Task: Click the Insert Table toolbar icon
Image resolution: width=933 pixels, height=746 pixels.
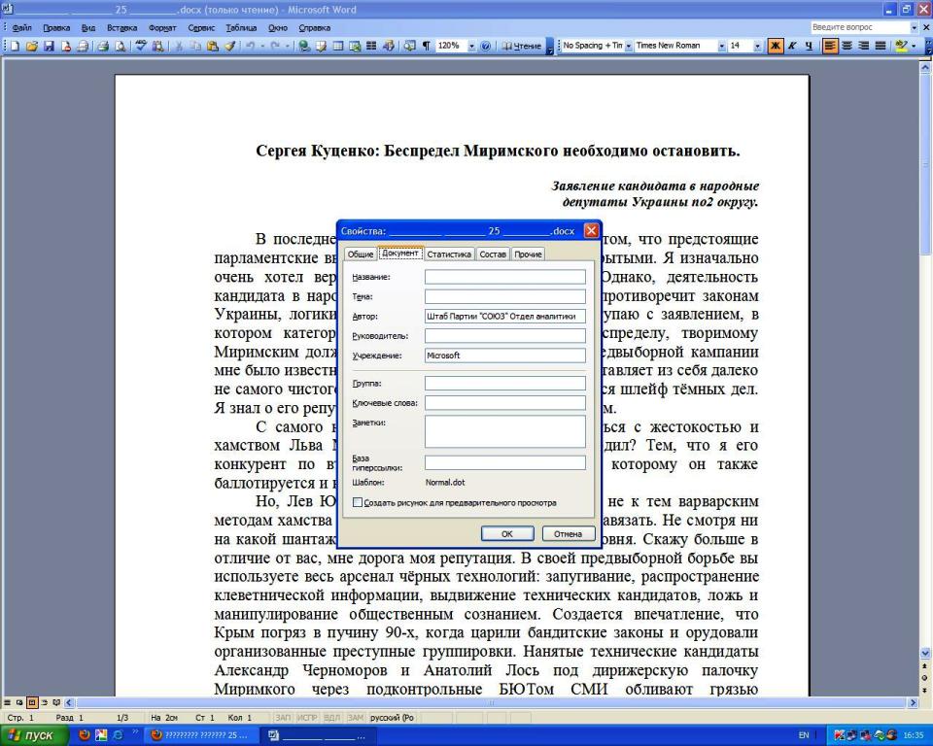Action: click(x=335, y=46)
